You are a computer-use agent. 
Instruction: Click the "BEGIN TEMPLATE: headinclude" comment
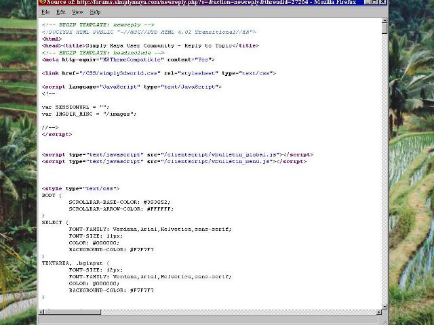pos(103,53)
